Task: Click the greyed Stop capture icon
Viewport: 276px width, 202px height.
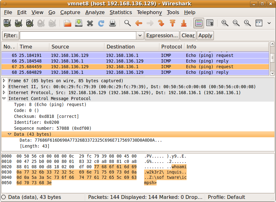Action: [x=41, y=23]
